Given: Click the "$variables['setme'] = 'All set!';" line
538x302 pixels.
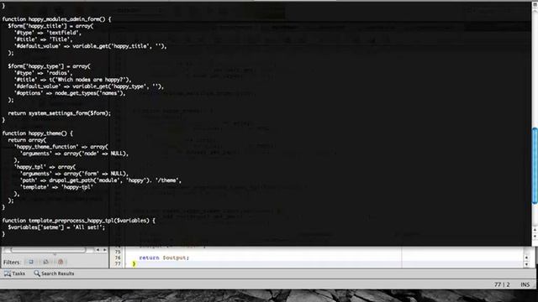Looking at the screenshot, I should pos(56,227).
